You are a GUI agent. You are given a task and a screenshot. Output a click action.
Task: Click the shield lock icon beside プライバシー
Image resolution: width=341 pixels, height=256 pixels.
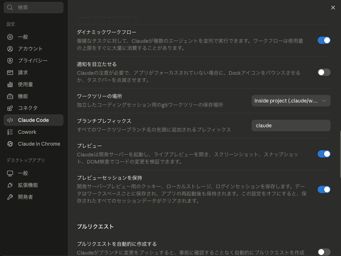click(10, 60)
